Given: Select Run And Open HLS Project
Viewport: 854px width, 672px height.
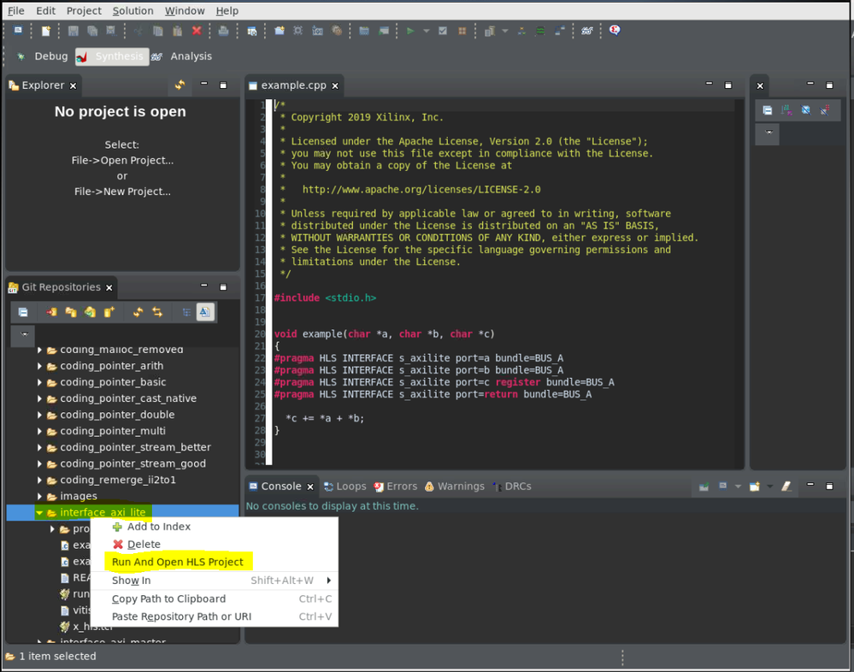Looking at the screenshot, I should (x=177, y=562).
